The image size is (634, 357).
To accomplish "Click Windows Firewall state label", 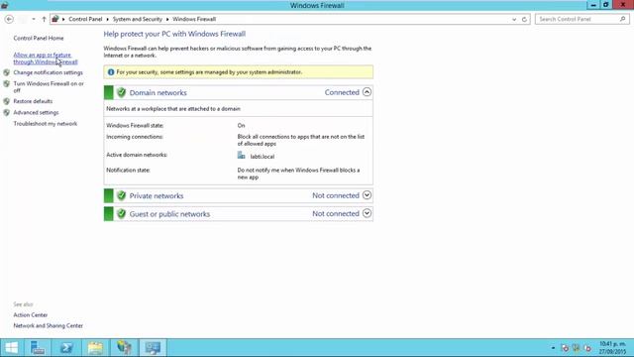I will click(x=135, y=126).
